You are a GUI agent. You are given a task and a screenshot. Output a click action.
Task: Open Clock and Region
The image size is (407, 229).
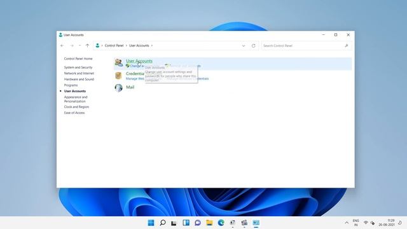coord(76,107)
